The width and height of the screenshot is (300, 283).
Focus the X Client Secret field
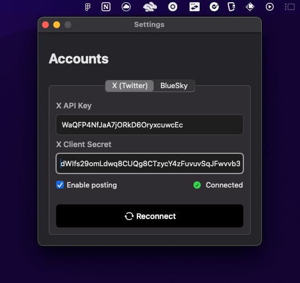click(x=150, y=163)
